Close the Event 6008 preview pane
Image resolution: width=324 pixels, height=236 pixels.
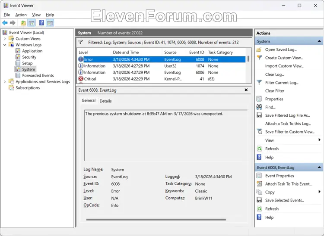(246, 90)
